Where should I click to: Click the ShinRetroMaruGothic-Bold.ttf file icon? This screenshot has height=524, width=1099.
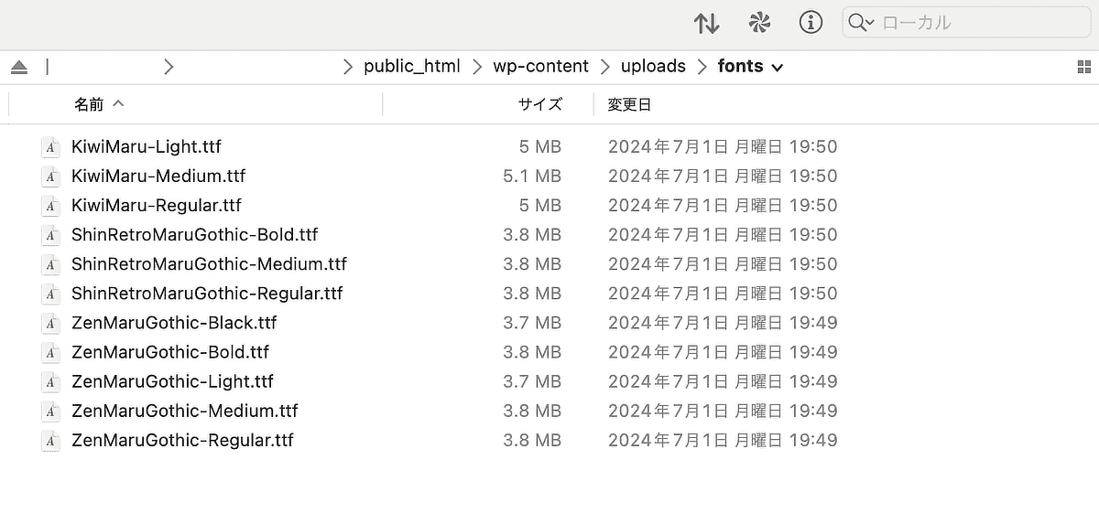tap(50, 235)
